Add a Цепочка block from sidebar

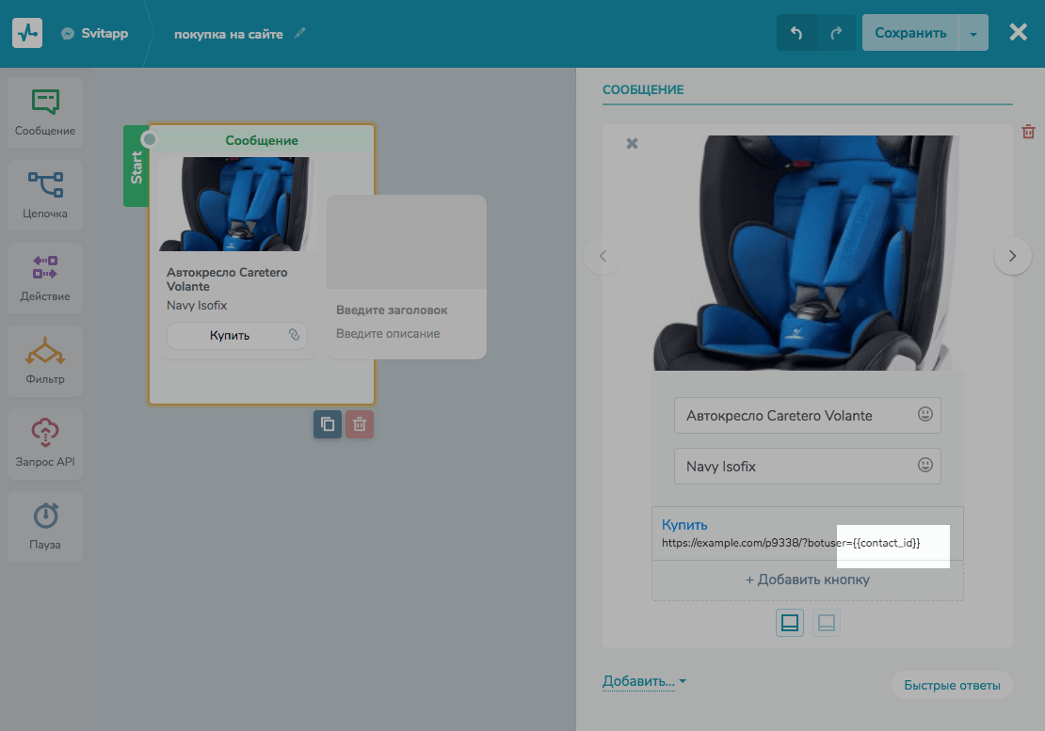[45, 195]
